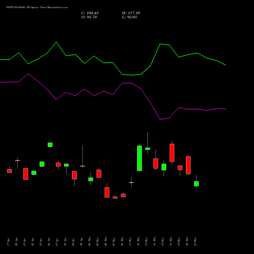
Task: Click the red candle on 06 May
Action: click(x=107, y=193)
